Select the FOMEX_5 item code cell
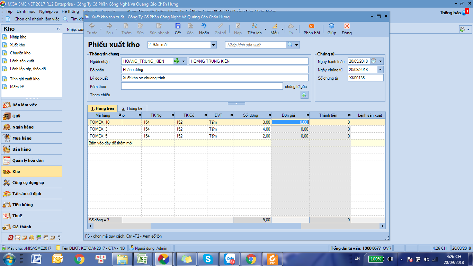The width and height of the screenshot is (473, 266). 105,136
